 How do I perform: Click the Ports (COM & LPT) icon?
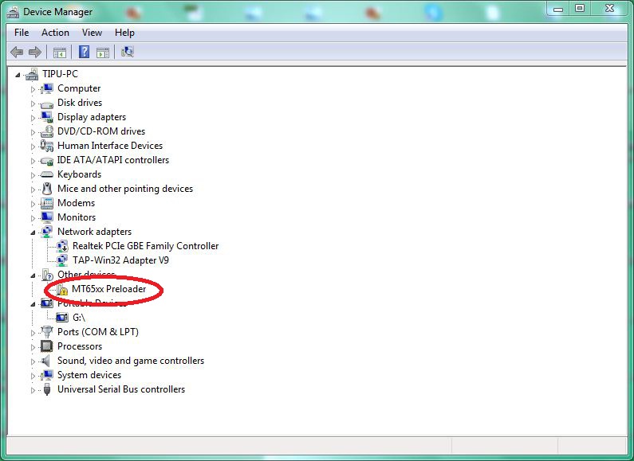[47, 332]
